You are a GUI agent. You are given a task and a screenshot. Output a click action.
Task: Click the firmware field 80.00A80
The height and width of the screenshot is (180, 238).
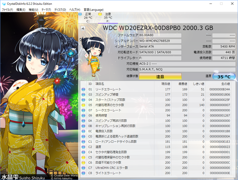pos(160,35)
